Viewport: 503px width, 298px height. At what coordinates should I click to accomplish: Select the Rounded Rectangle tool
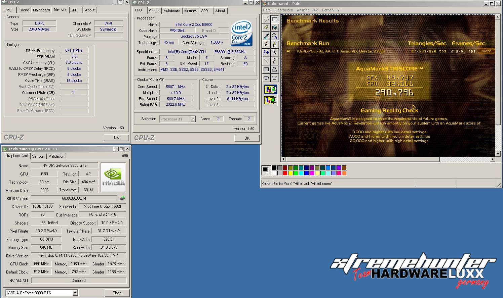pos(275,78)
